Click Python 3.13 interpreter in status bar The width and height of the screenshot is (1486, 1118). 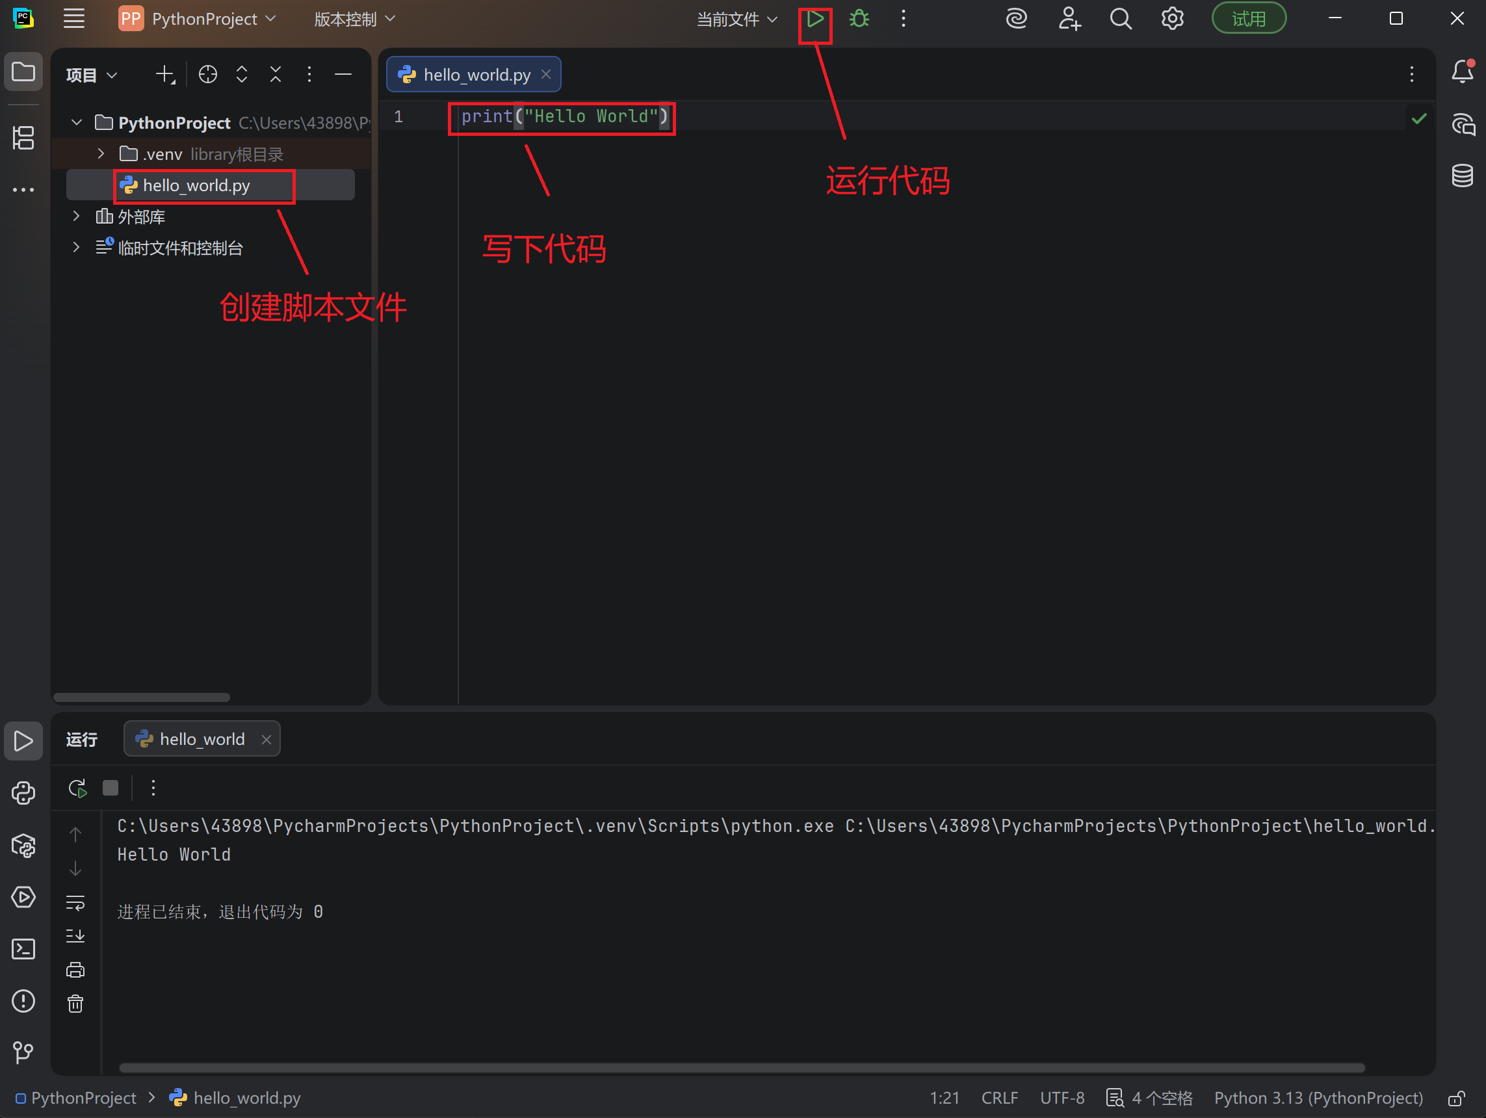click(1318, 1098)
